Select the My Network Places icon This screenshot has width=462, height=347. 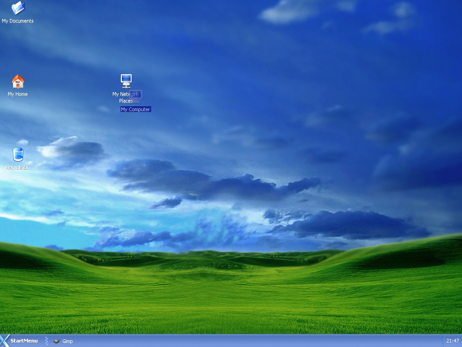pos(126,81)
